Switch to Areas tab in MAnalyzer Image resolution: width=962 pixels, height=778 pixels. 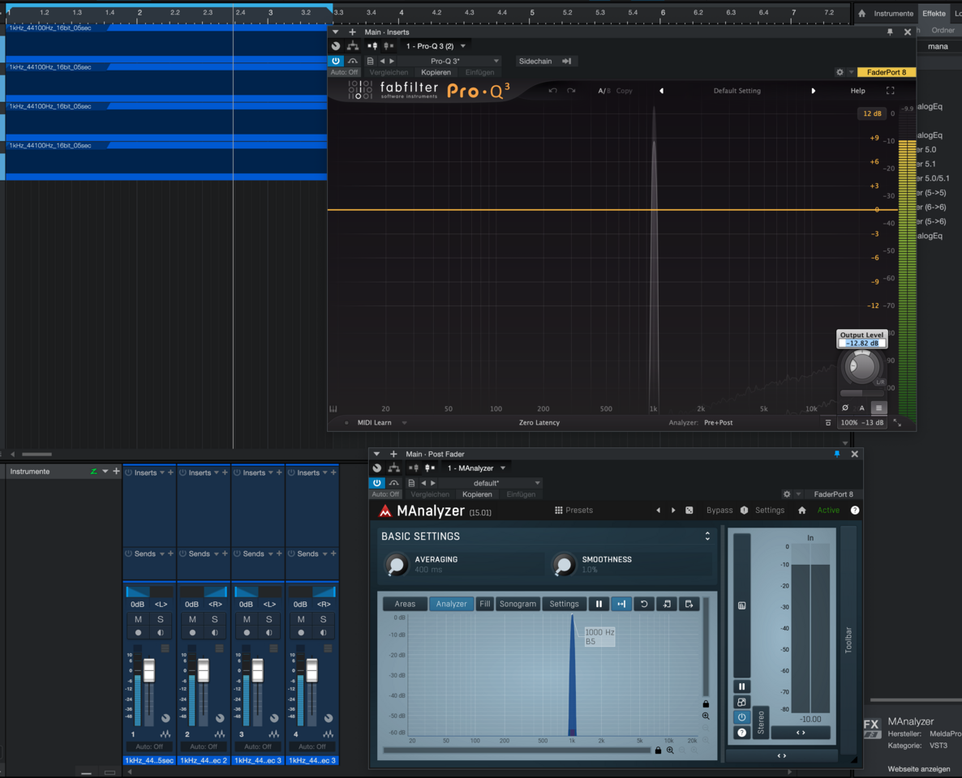(405, 604)
